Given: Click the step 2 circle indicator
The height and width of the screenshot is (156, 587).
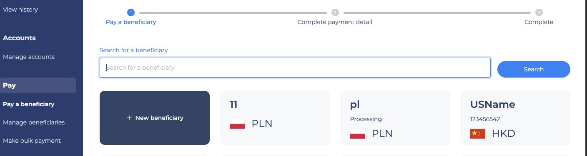Looking at the screenshot, I should (x=335, y=12).
